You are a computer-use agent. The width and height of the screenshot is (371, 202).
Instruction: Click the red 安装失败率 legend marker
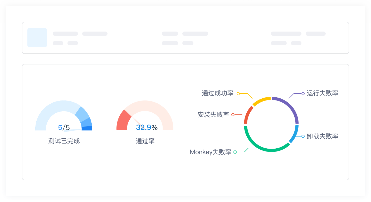coord(233,115)
